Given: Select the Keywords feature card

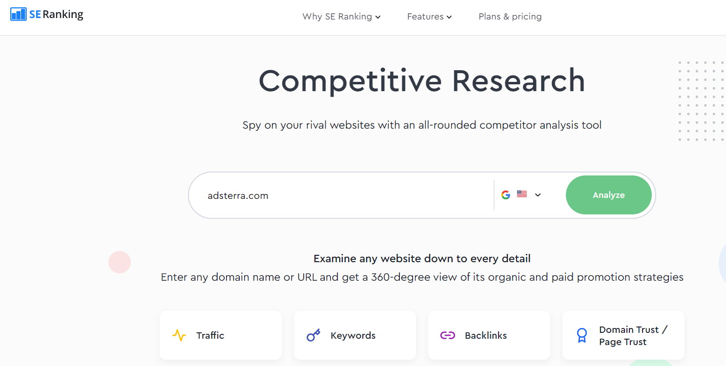Looking at the screenshot, I should (354, 335).
